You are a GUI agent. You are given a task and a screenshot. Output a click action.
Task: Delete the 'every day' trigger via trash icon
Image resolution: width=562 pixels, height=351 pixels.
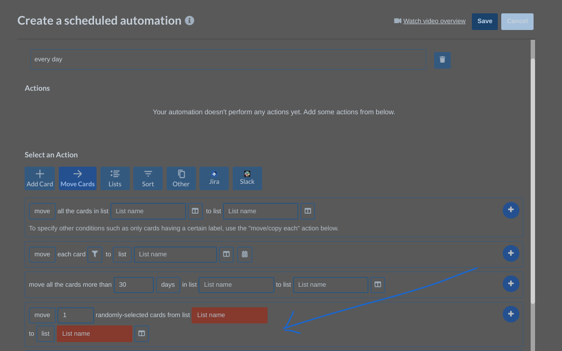click(442, 60)
